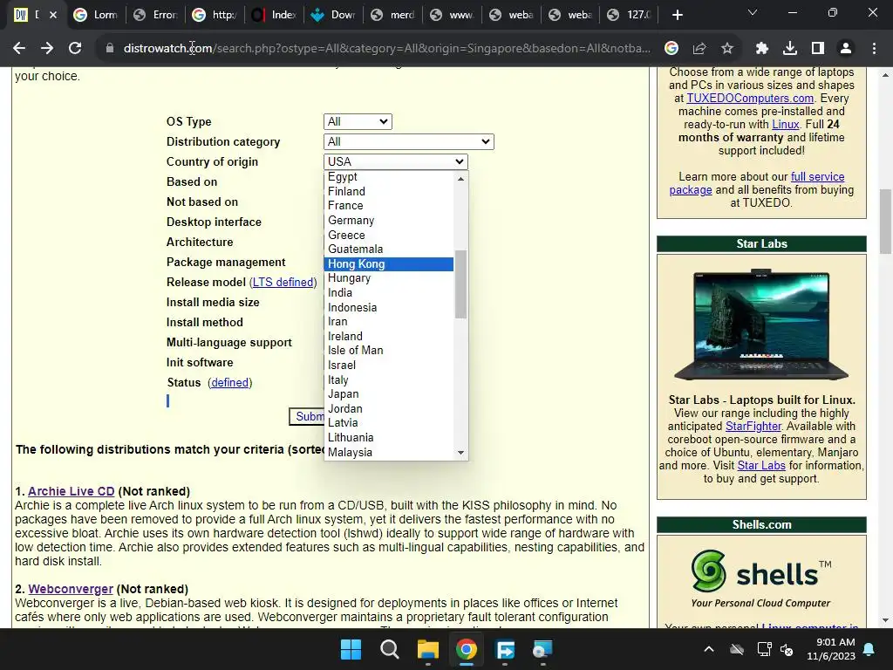The height and width of the screenshot is (670, 893).
Task: Open the StarFighter link
Action: [753, 426]
